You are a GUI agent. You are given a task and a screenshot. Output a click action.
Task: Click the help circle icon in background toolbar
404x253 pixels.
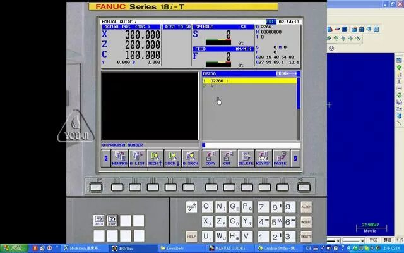coord(331,48)
